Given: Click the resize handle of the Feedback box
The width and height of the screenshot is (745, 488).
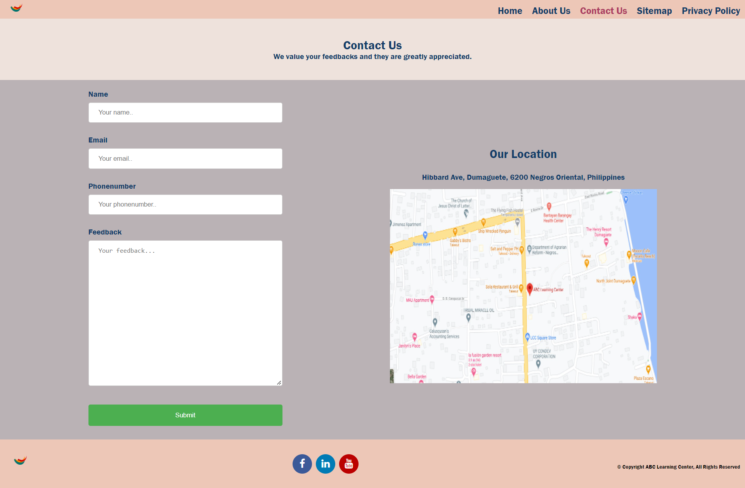Looking at the screenshot, I should [x=279, y=383].
